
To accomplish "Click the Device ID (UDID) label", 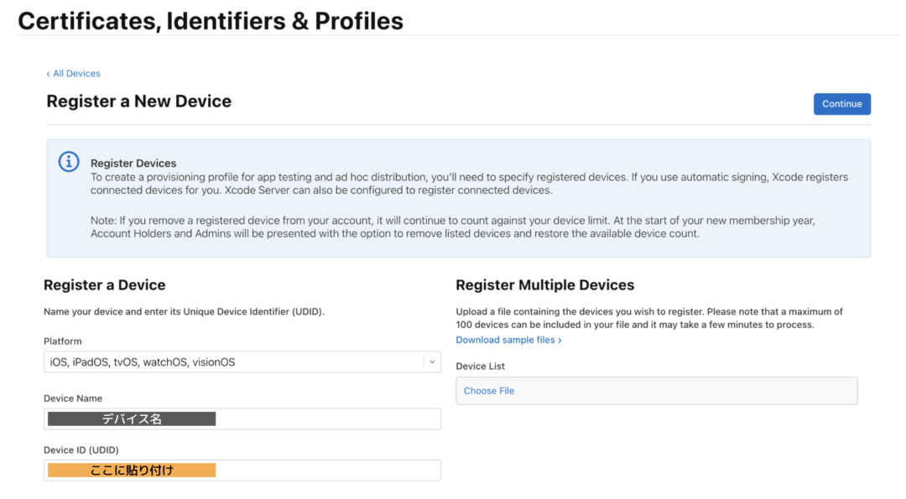I will click(81, 450).
